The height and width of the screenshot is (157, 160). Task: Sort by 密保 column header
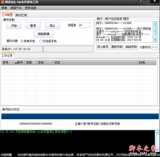[x=45, y=62]
